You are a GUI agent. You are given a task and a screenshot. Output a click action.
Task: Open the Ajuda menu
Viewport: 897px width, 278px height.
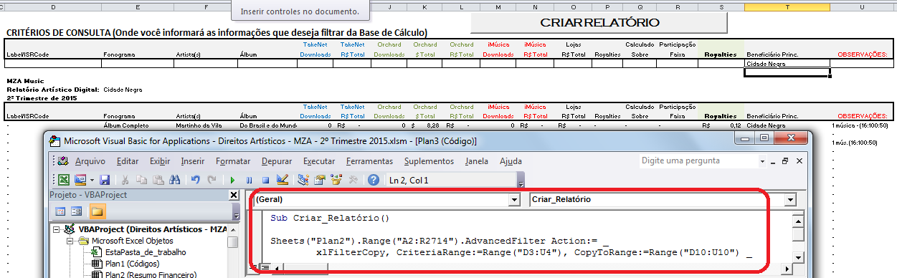tap(511, 161)
